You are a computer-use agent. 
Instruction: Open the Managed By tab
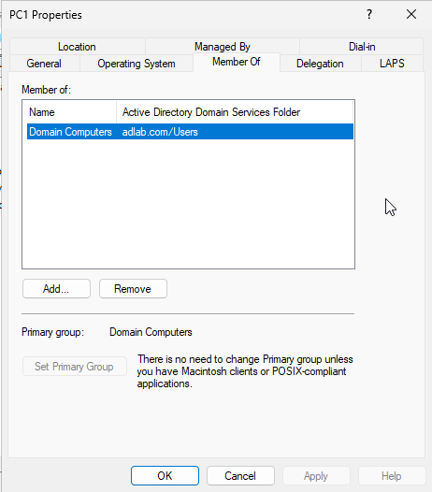click(x=223, y=47)
